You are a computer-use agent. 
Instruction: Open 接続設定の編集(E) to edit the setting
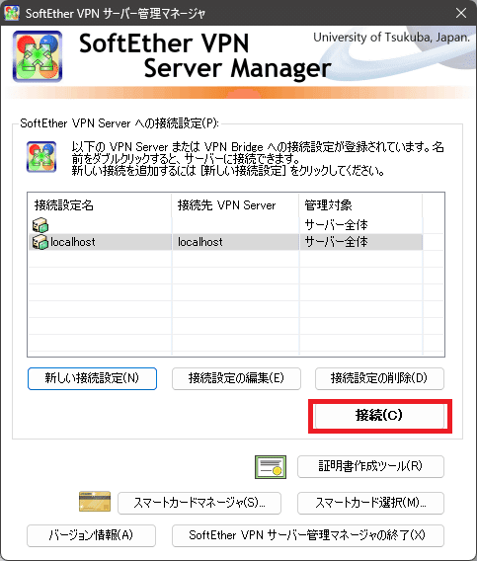click(x=236, y=378)
